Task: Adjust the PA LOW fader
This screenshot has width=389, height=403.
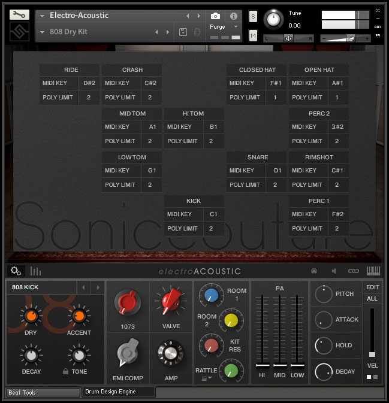Action: (297, 365)
